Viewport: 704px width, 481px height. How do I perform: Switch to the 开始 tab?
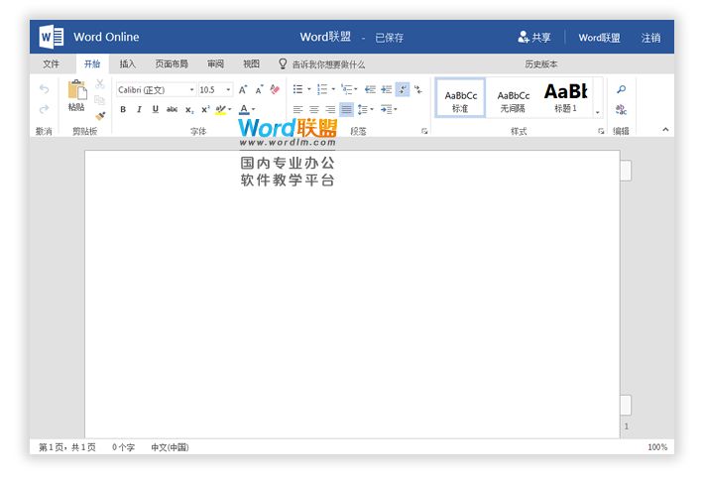[x=92, y=63]
